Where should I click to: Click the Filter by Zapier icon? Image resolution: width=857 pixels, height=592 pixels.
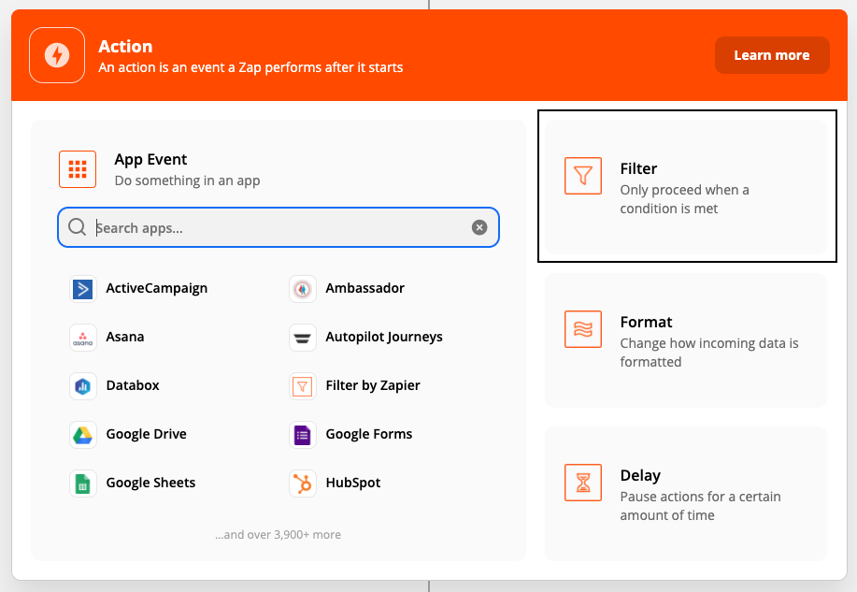tap(302, 385)
